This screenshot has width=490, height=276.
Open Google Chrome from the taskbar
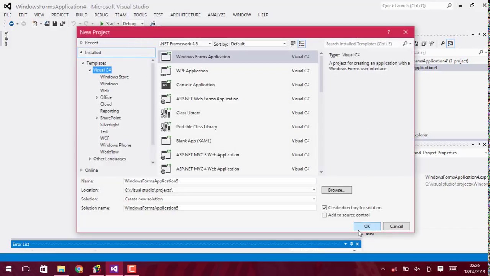pyautogui.click(x=79, y=269)
